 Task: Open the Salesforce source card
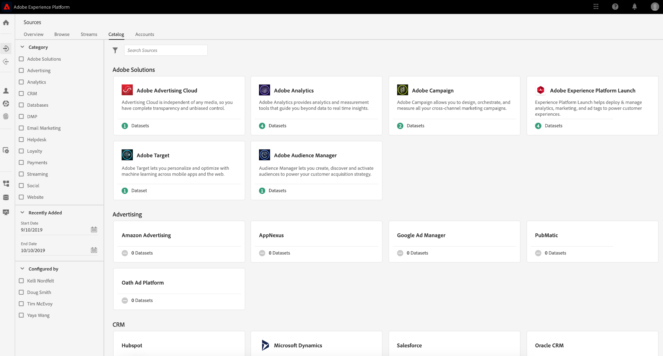pyautogui.click(x=454, y=344)
